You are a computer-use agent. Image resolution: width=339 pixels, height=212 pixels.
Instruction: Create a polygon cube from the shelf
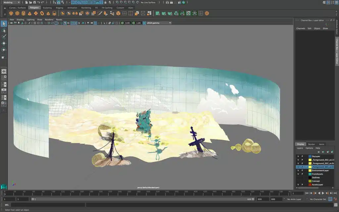17,13
